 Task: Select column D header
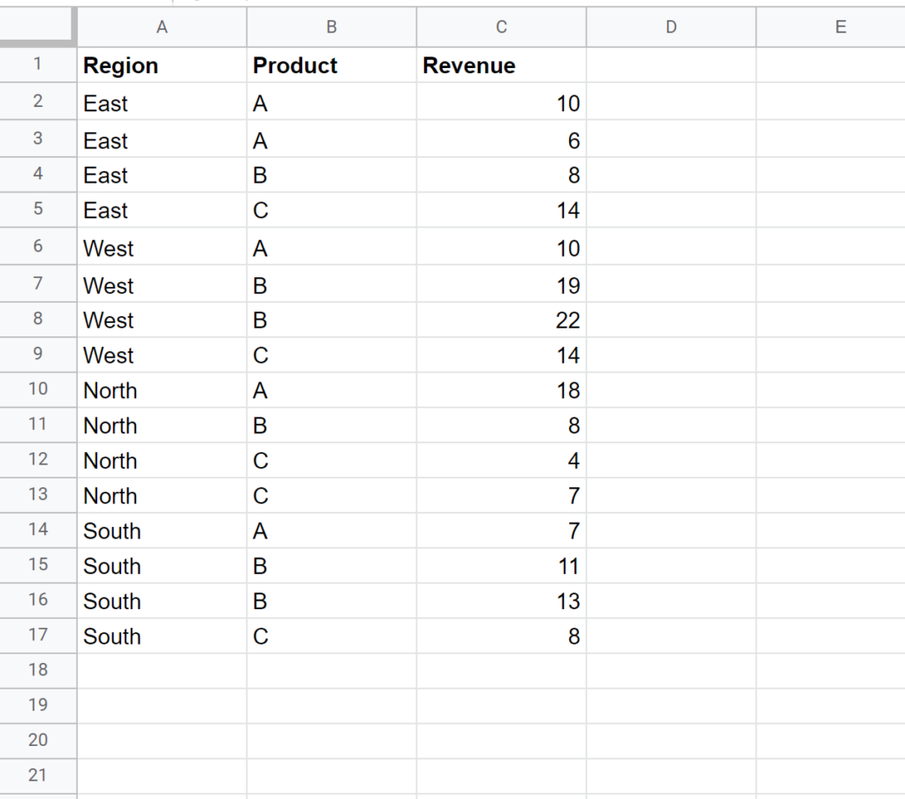tap(670, 27)
